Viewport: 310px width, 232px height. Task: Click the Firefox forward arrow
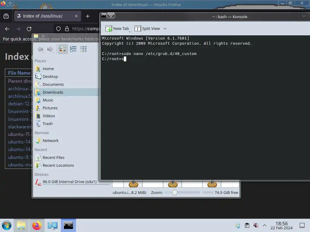pos(18,29)
